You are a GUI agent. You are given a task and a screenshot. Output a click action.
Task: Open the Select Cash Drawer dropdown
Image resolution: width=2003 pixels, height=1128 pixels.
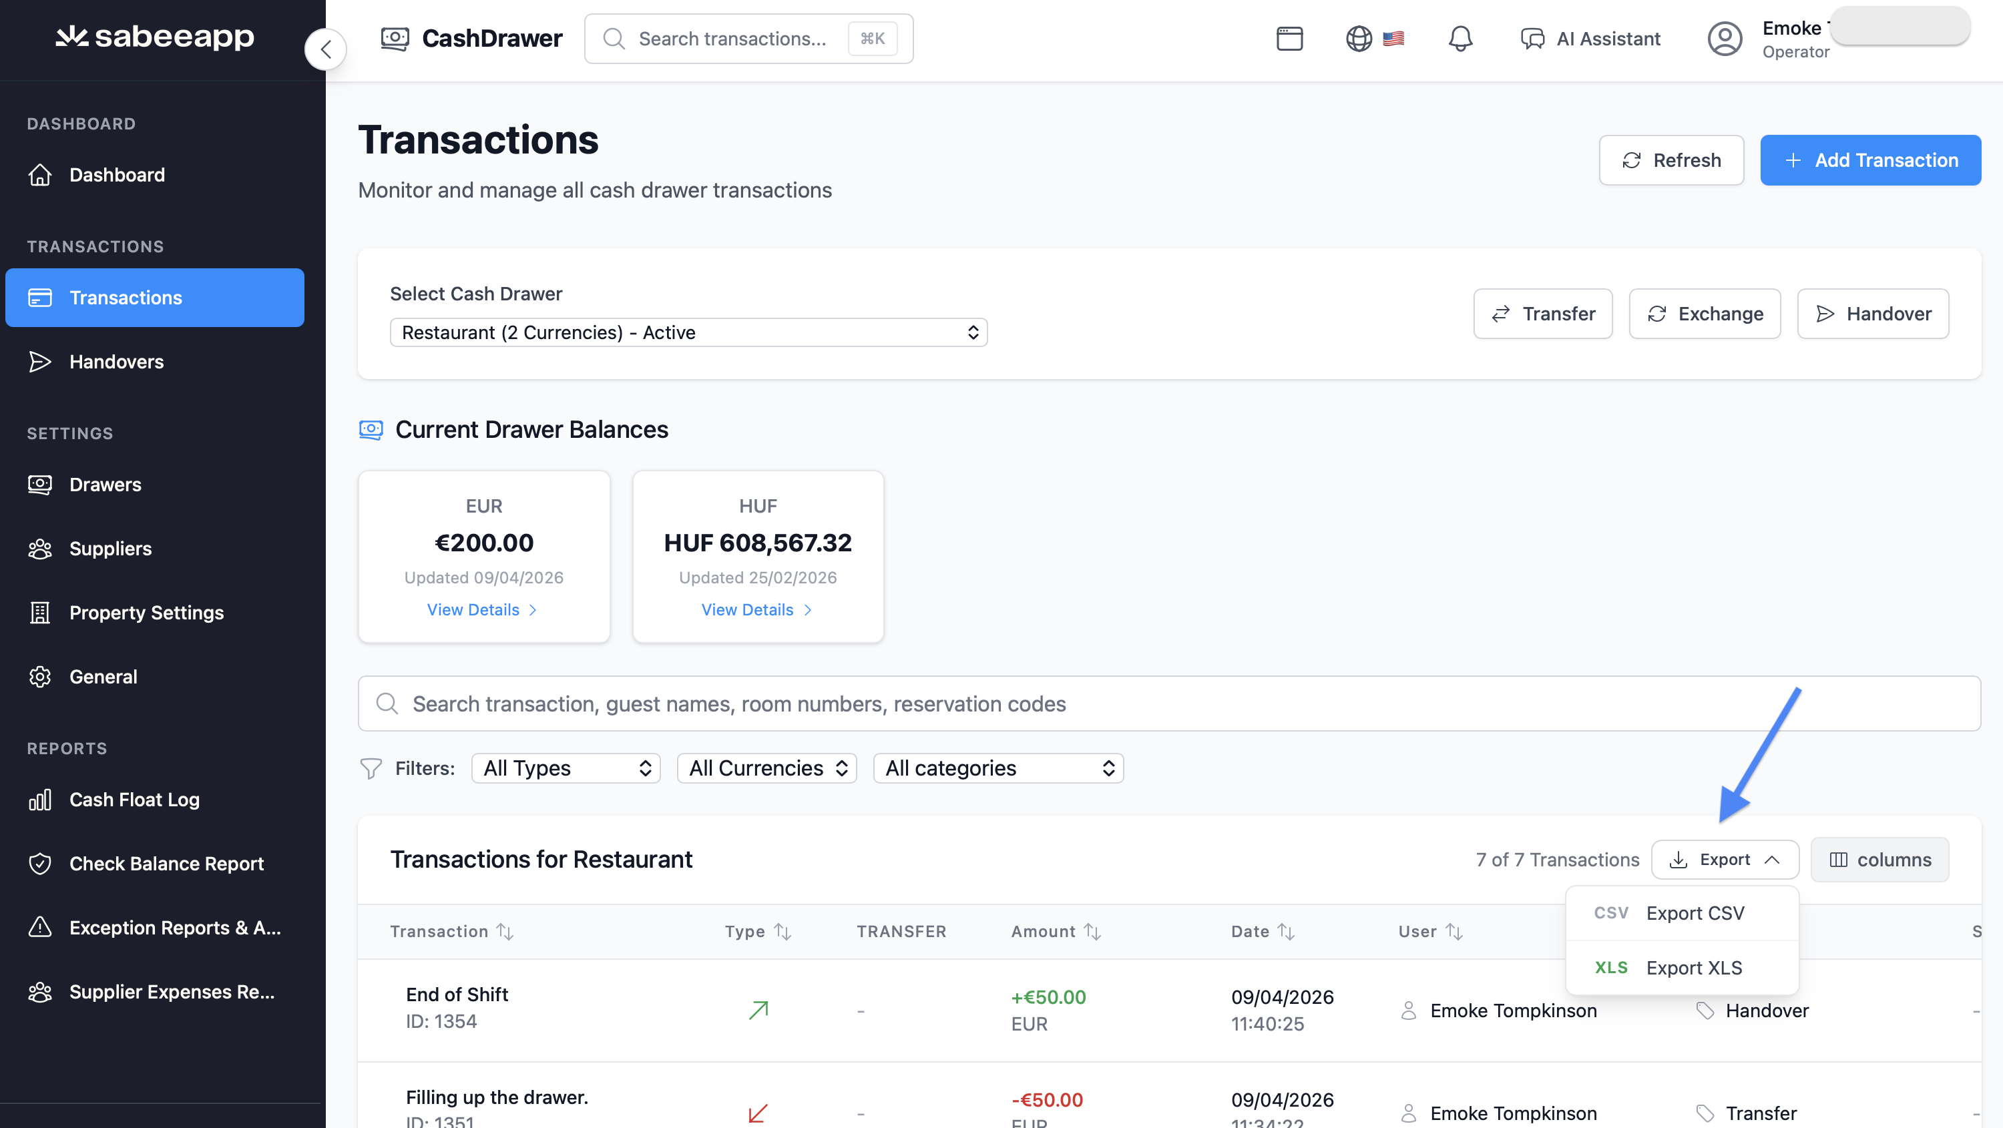pyautogui.click(x=688, y=332)
